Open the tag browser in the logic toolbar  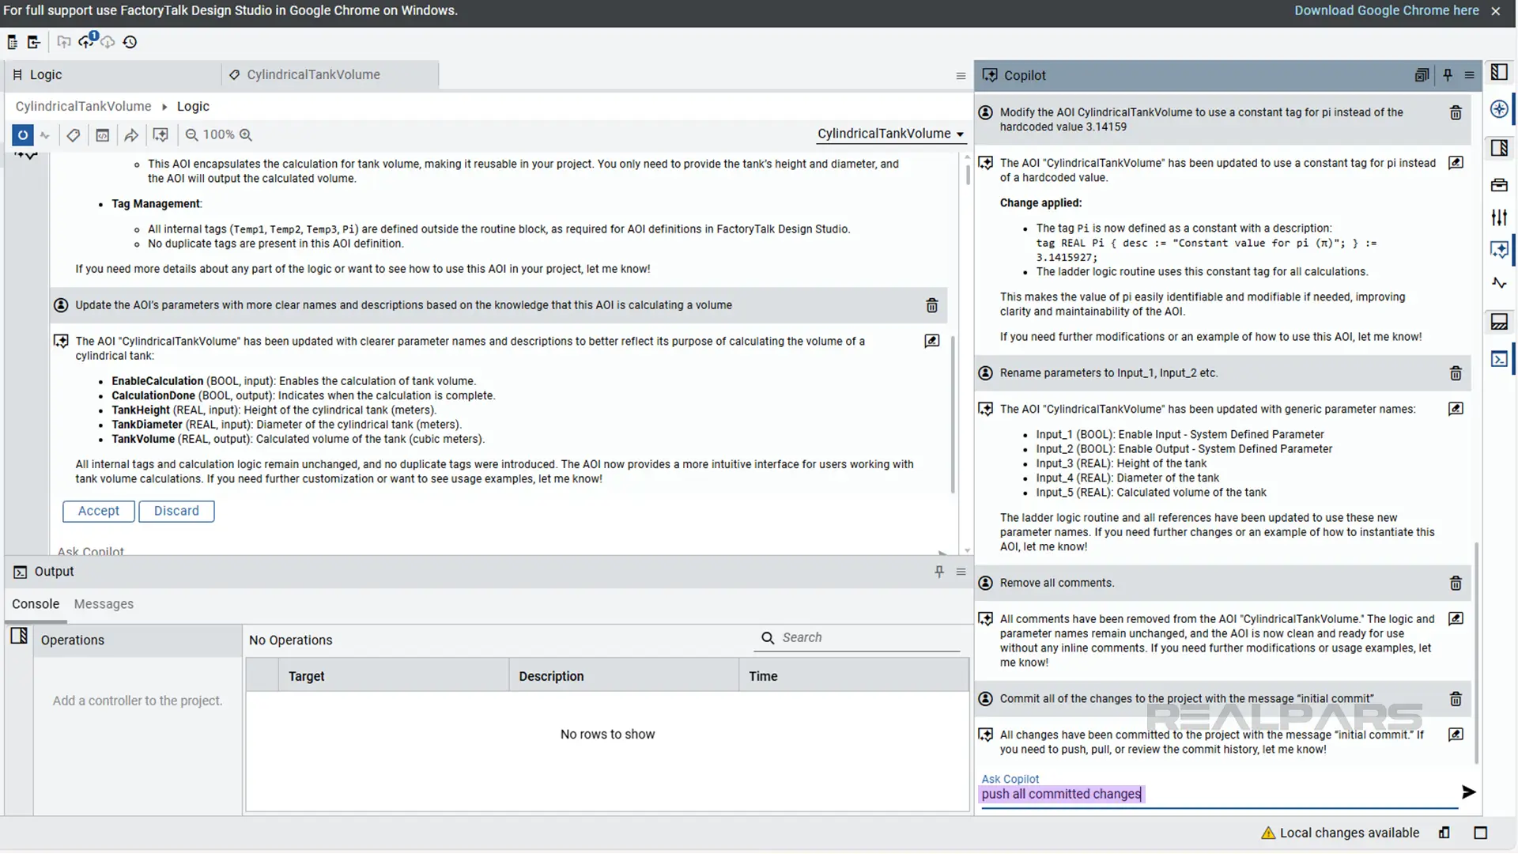coord(74,135)
